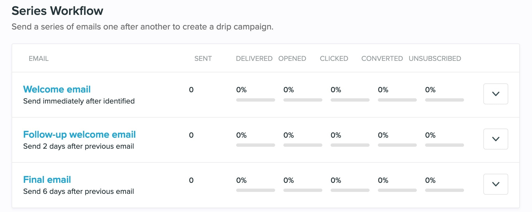
Task: Expand the Follow-up welcome email row dropdown
Action: (x=496, y=139)
